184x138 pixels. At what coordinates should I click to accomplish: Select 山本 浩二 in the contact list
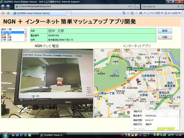(13, 35)
